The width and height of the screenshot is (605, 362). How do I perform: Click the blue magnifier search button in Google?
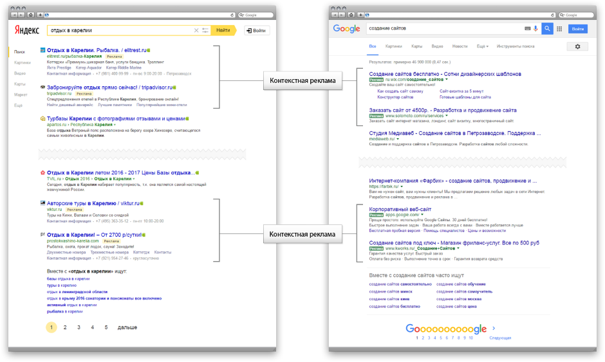(547, 28)
